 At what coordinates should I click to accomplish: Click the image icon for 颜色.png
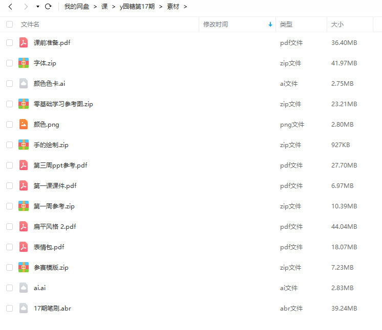(24, 124)
